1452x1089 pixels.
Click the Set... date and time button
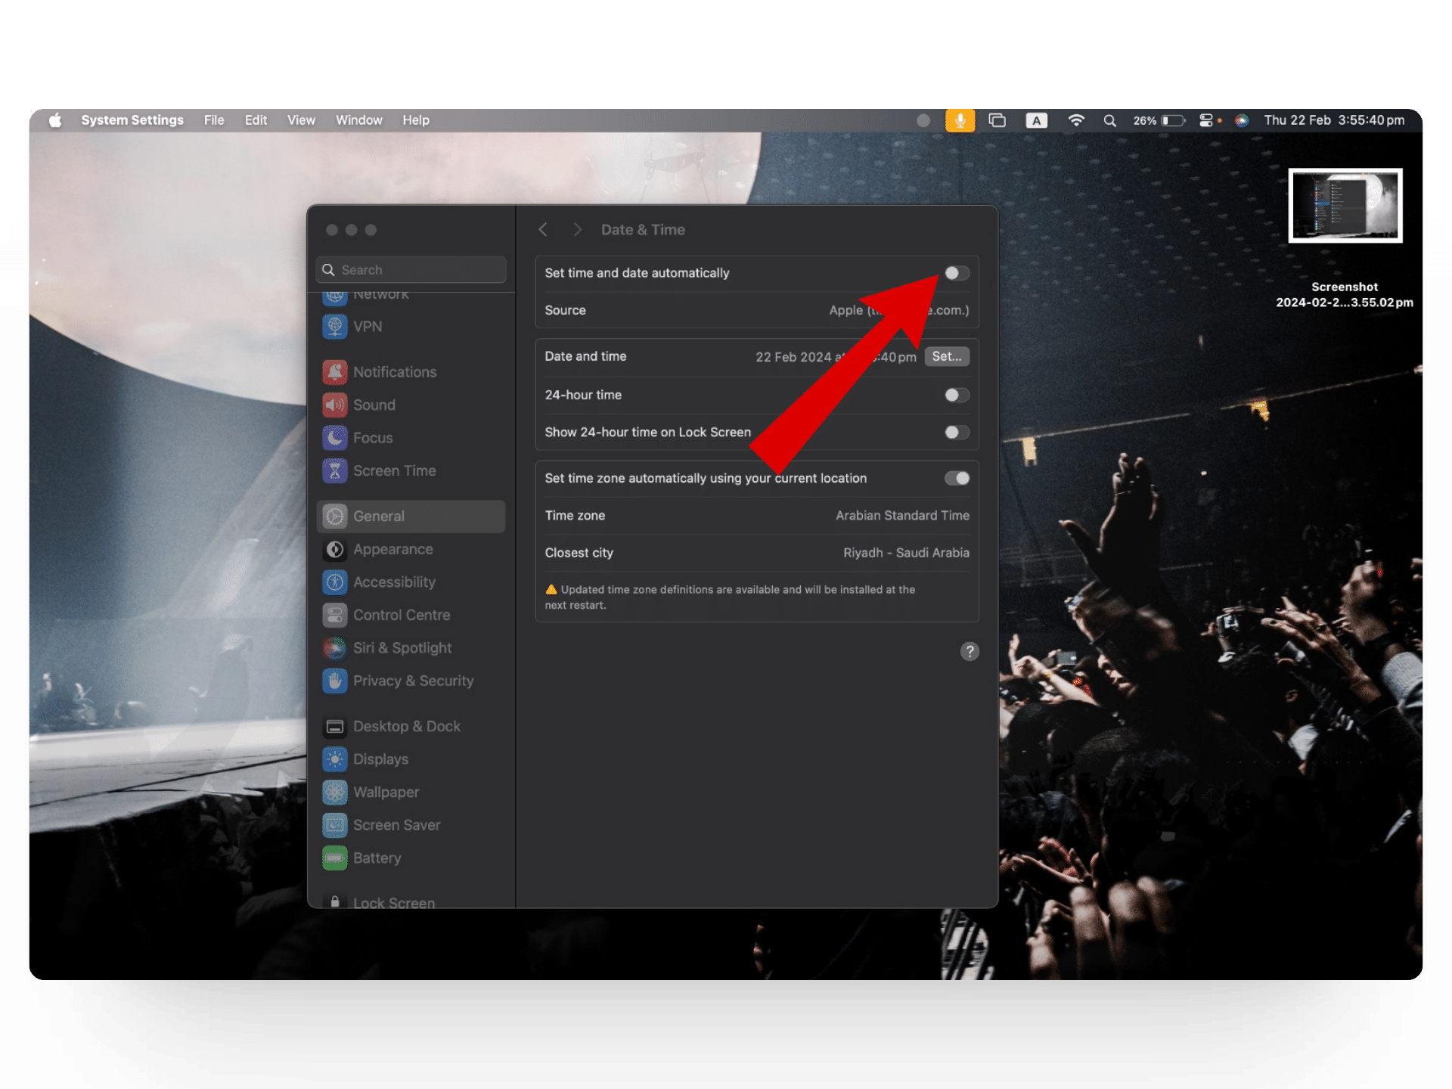click(946, 356)
